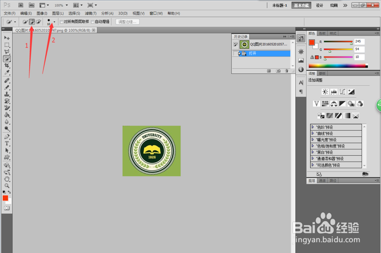This screenshot has height=253, width=381.
Task: Select the Polygonal Lasso tool
Action: click(x=7, y=52)
